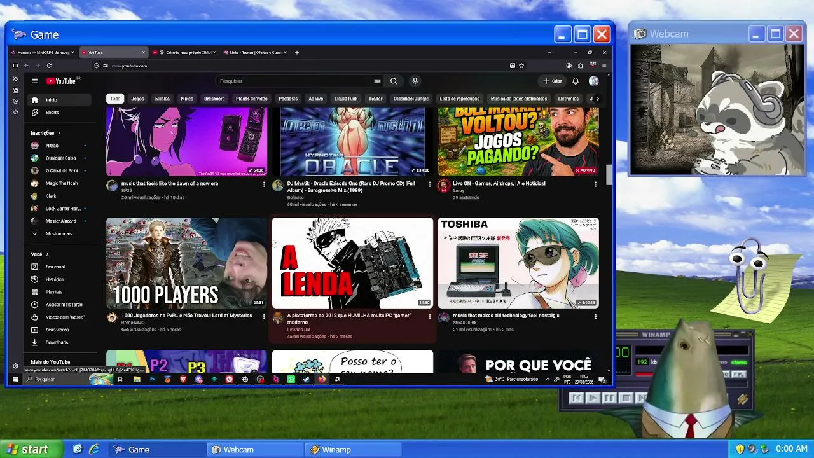Show more category chips with right arrow
Image resolution: width=814 pixels, height=458 pixels.
[597, 99]
